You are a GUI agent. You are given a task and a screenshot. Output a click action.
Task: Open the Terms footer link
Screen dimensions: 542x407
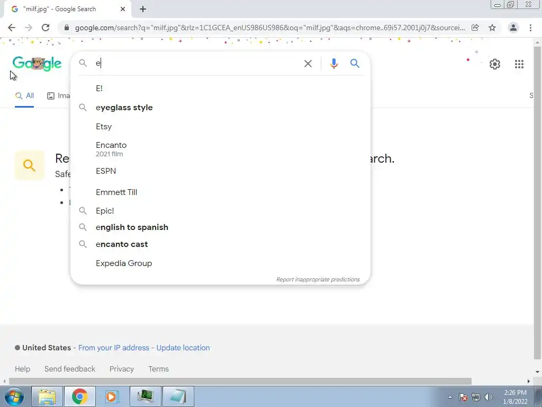[158, 369]
